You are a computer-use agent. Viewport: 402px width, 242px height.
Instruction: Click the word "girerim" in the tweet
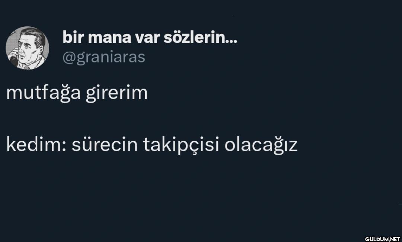click(117, 93)
